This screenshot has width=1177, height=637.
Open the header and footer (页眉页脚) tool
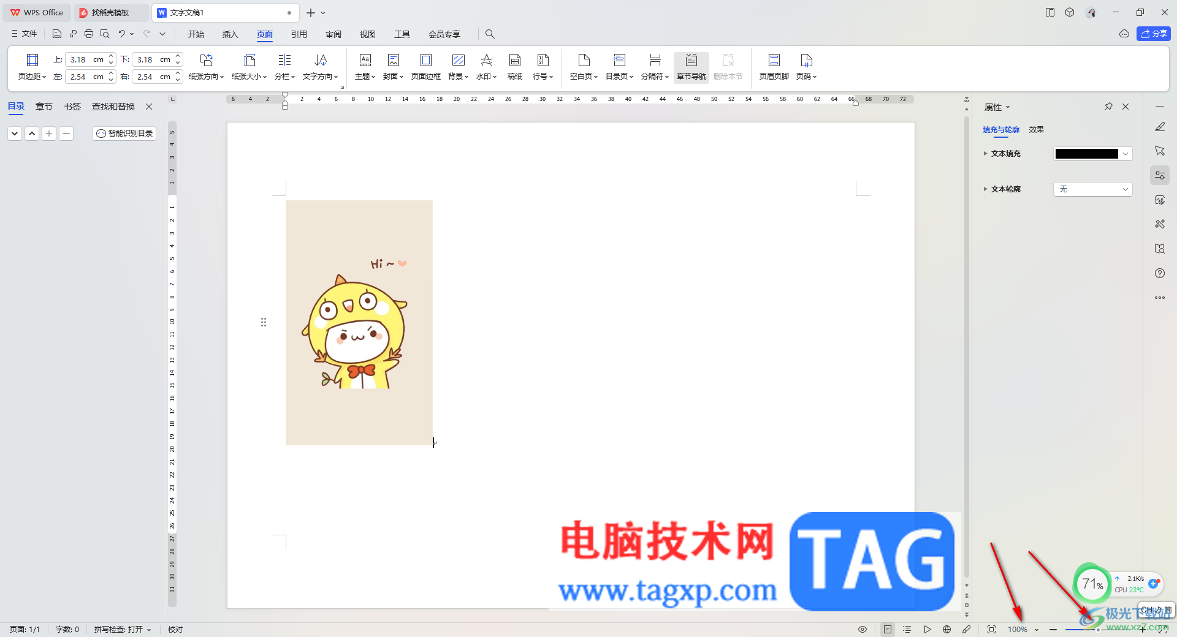774,67
